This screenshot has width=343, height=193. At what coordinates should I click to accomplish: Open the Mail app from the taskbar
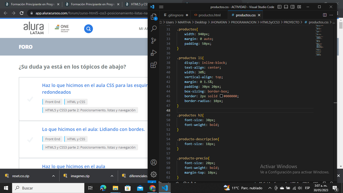(x=140, y=188)
